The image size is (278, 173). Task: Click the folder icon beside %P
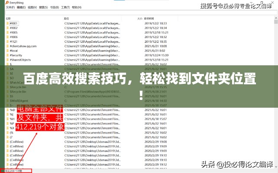8,124
